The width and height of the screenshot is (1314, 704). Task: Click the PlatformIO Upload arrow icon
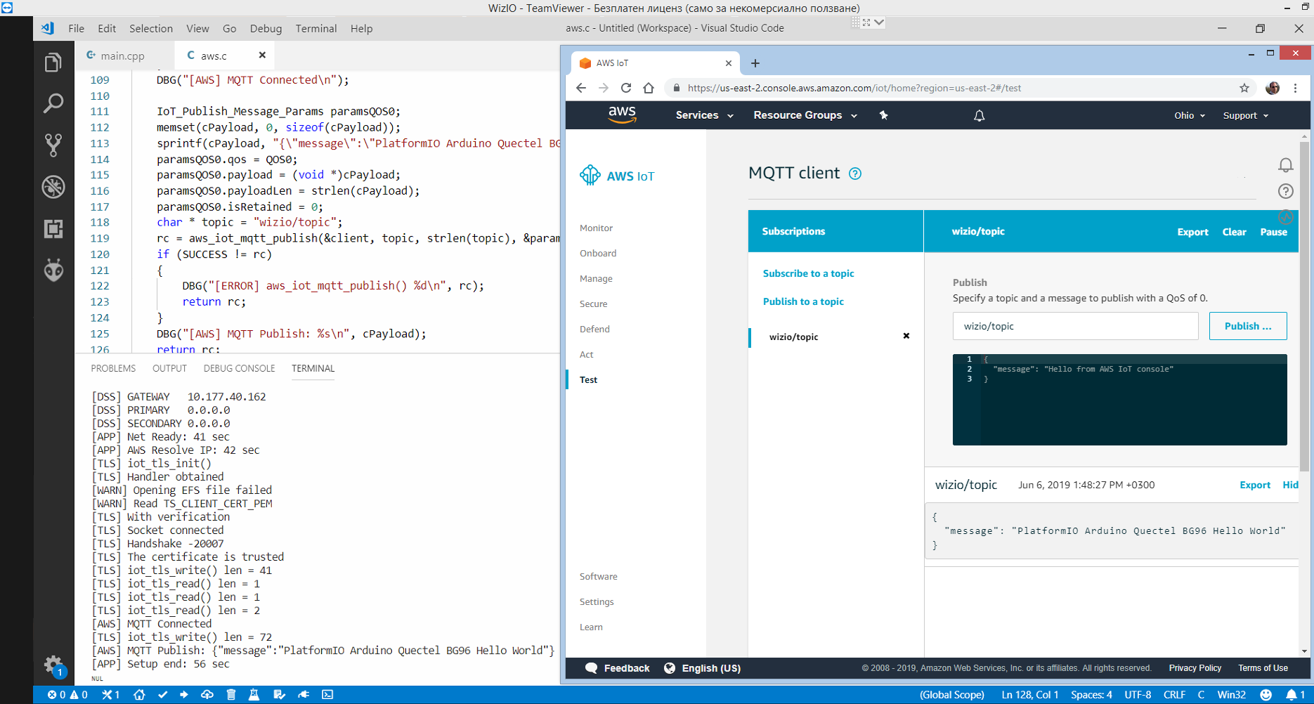tap(184, 695)
